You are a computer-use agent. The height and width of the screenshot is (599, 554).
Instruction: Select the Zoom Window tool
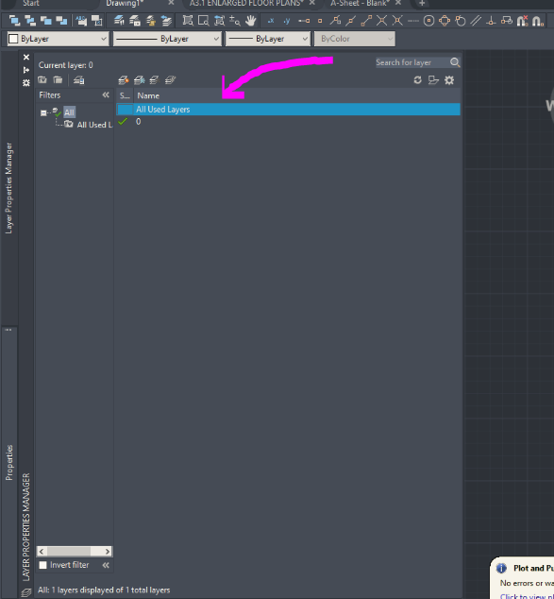(x=203, y=21)
